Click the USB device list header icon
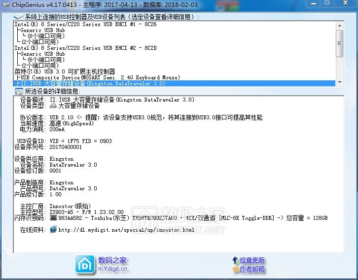Screen dimensions: 358x280 point(19,17)
